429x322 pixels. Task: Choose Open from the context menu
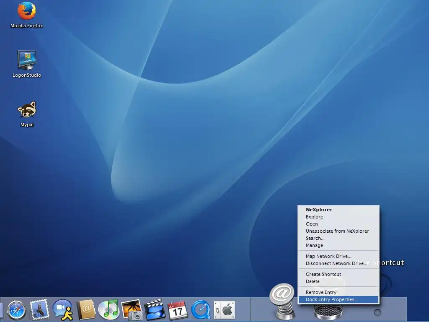pos(339,224)
